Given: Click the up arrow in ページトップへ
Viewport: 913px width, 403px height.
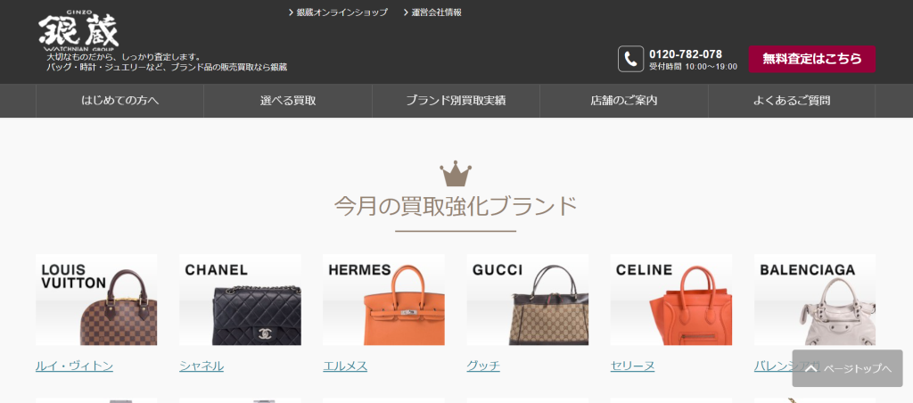Looking at the screenshot, I should click(x=810, y=368).
